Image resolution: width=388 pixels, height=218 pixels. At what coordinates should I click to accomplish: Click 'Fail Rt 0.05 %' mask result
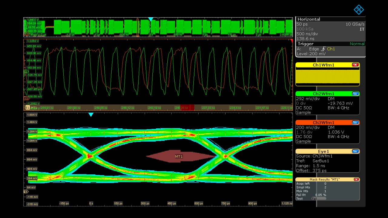tap(311, 195)
